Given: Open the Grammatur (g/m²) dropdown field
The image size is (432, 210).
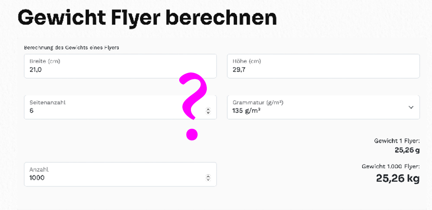Looking at the screenshot, I should 320,107.
